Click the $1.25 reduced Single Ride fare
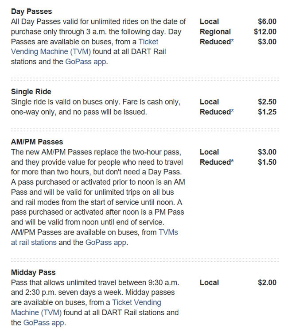288x332 pixels. tap(267, 112)
